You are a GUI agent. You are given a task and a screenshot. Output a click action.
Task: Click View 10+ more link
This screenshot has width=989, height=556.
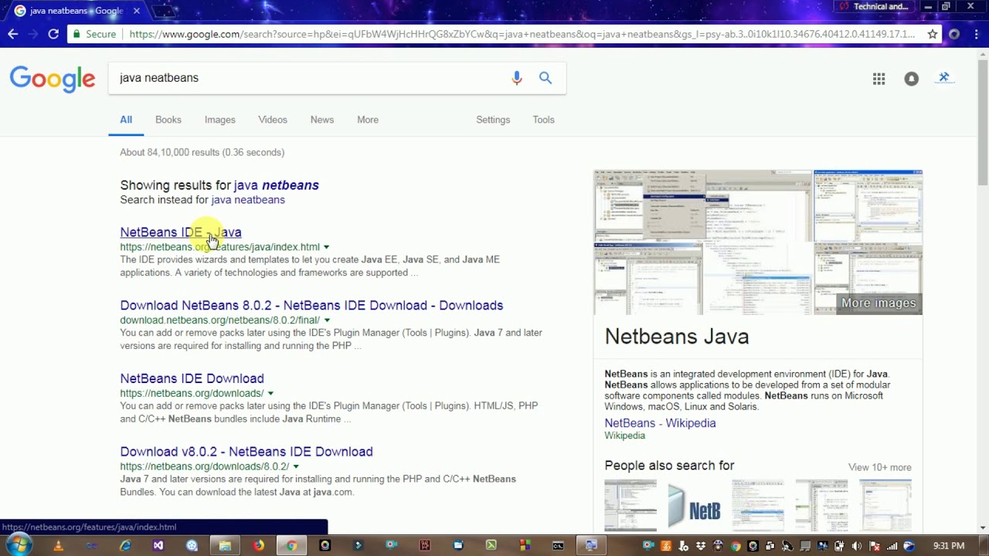pos(880,467)
